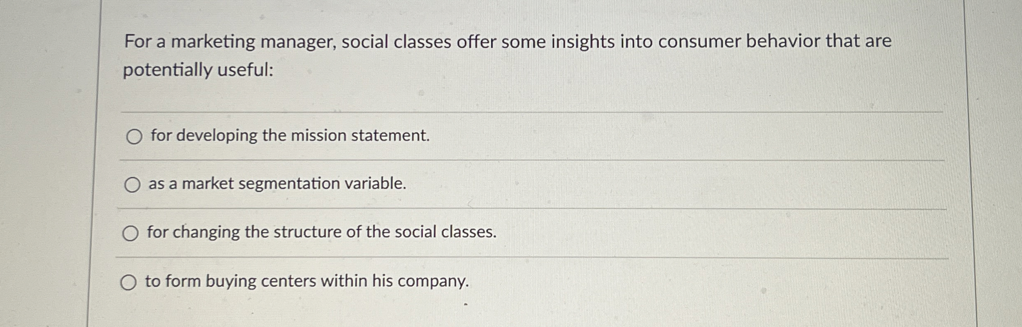Click the answer text 'as a market segmentation variable.'

pos(277,184)
